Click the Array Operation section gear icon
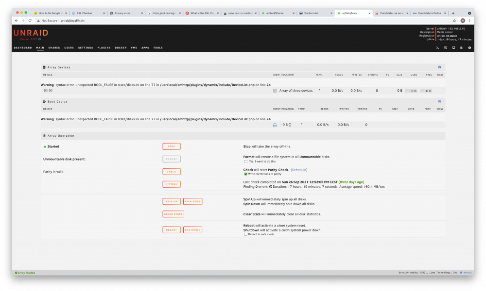 click(x=44, y=135)
